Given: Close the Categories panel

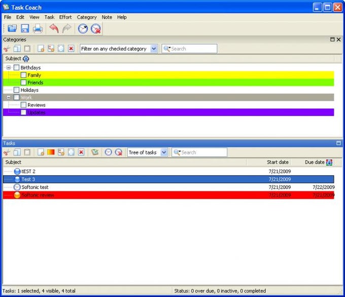Looking at the screenshot, I should [x=338, y=40].
